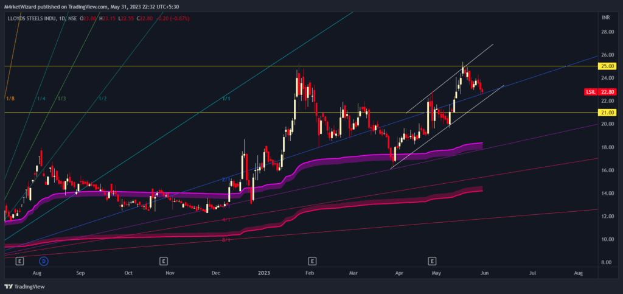Screen dimensions: 623x294
Task: Select the 25.00 yellow price label
Action: pos(608,66)
